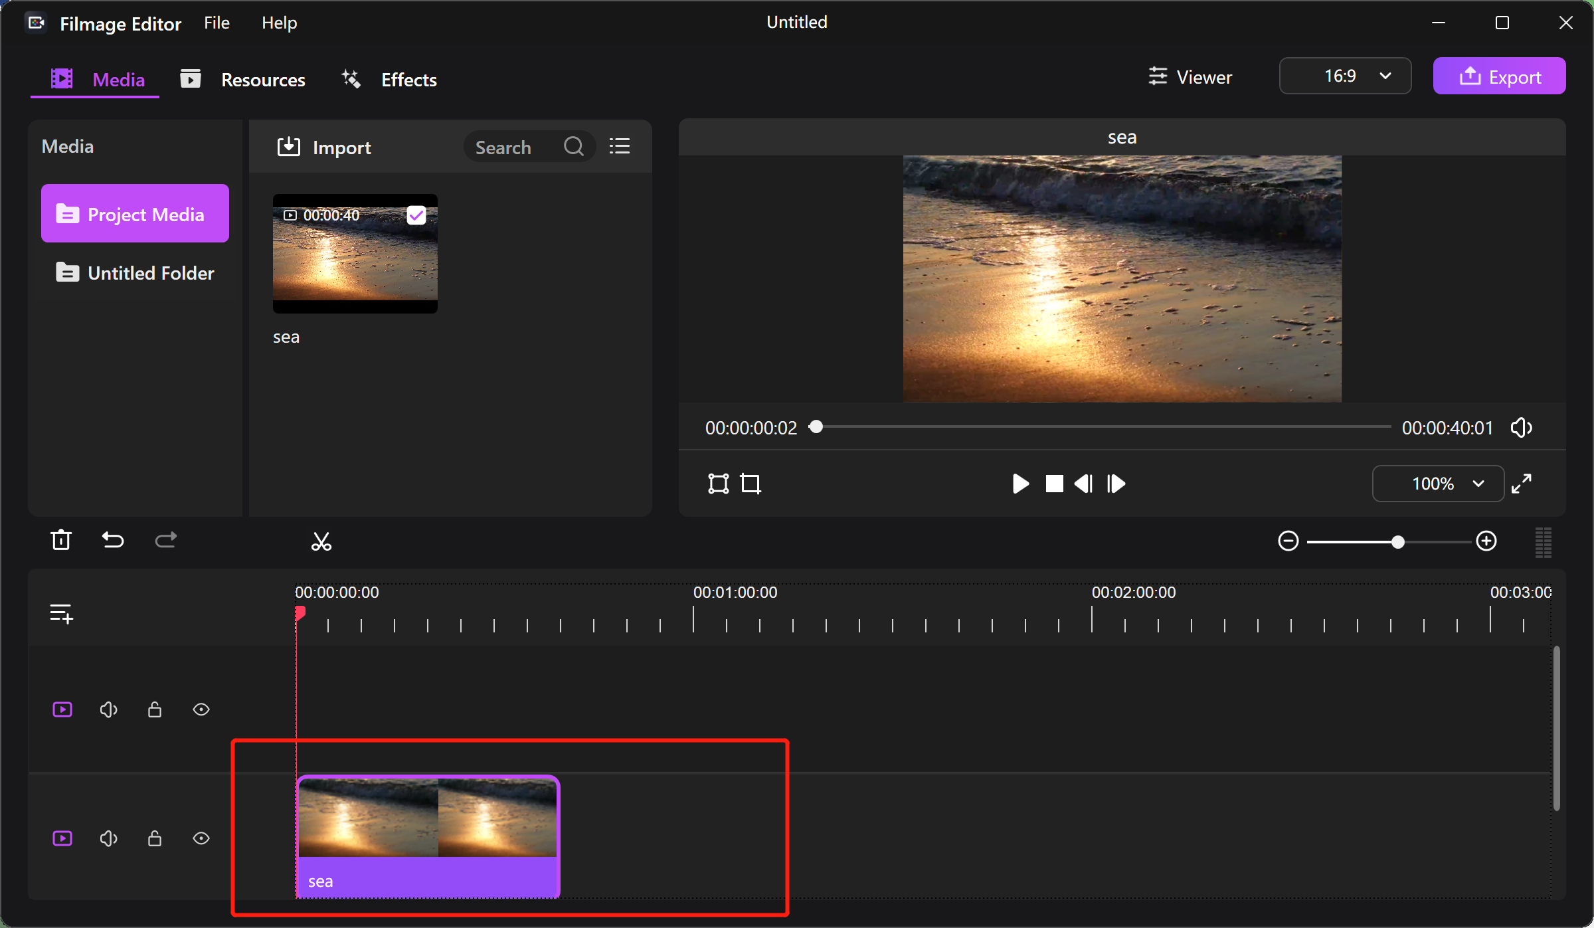Click the timeline vertical scrollbar
Screen dimensions: 1594x928
(x=1556, y=728)
